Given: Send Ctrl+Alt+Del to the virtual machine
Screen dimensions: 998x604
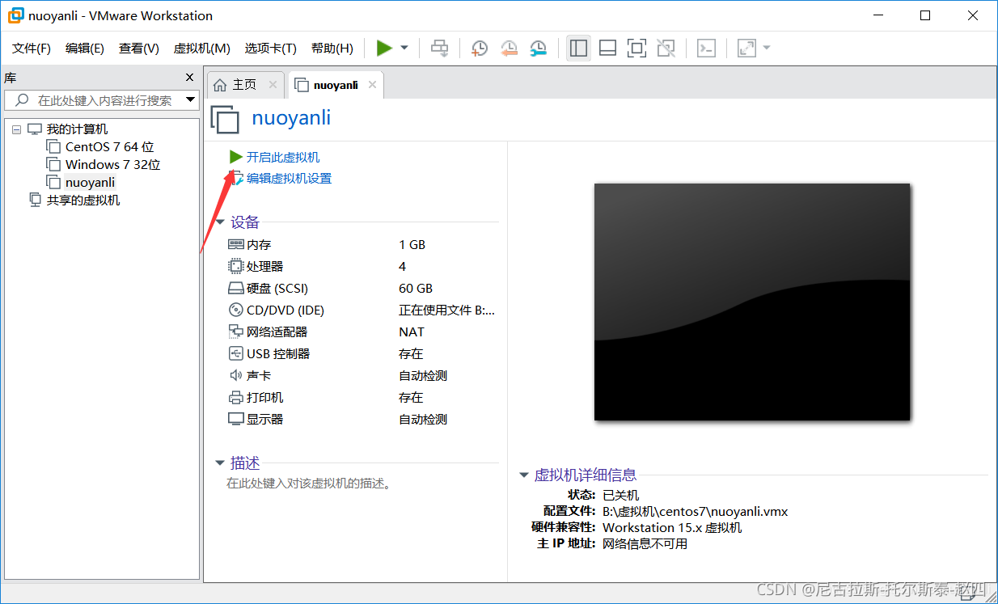Looking at the screenshot, I should point(439,48).
